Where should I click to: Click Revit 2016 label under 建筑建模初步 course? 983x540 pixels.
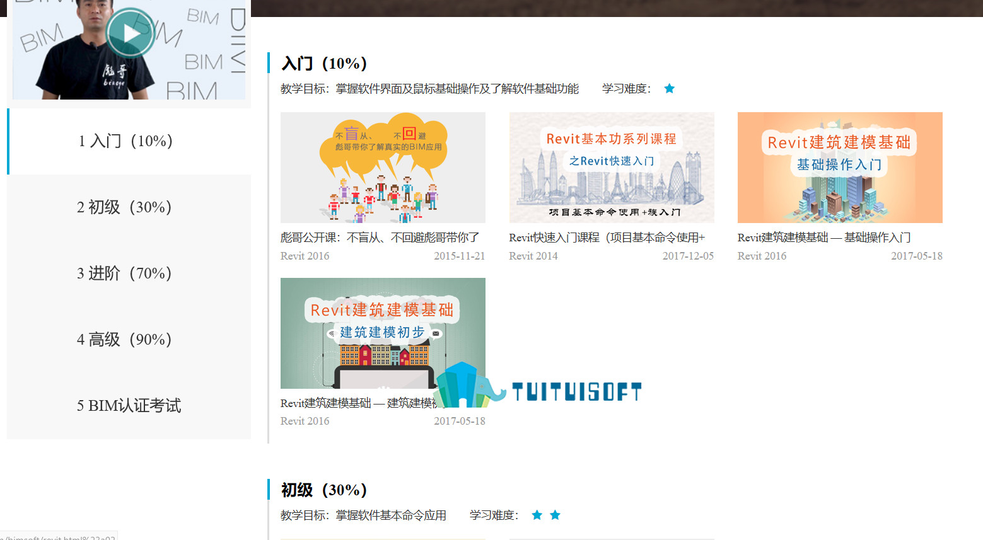coord(305,421)
